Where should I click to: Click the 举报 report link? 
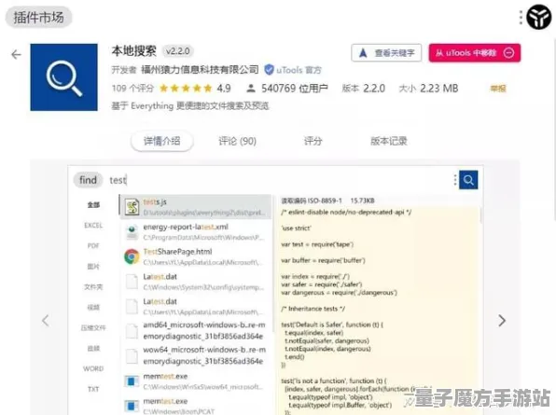click(x=498, y=89)
